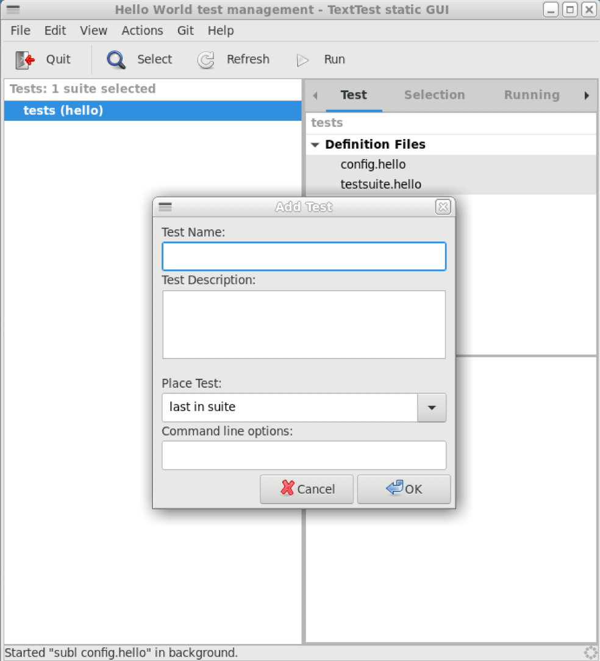Open the View menu
This screenshot has width=600, height=661.
click(x=94, y=30)
